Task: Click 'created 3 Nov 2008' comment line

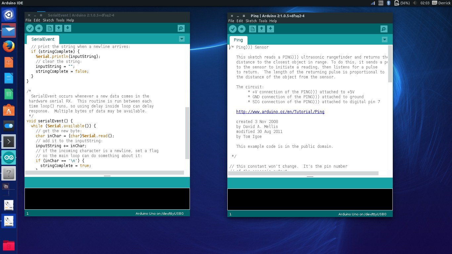Action: pos(257,122)
